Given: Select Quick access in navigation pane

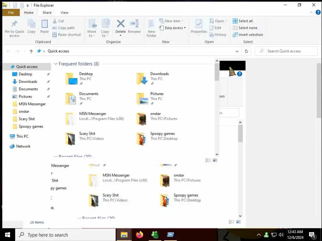Looking at the screenshot, I should pyautogui.click(x=27, y=67).
